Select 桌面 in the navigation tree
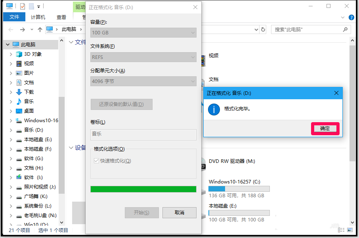Viewport: 359px width, 238px height. (29, 111)
